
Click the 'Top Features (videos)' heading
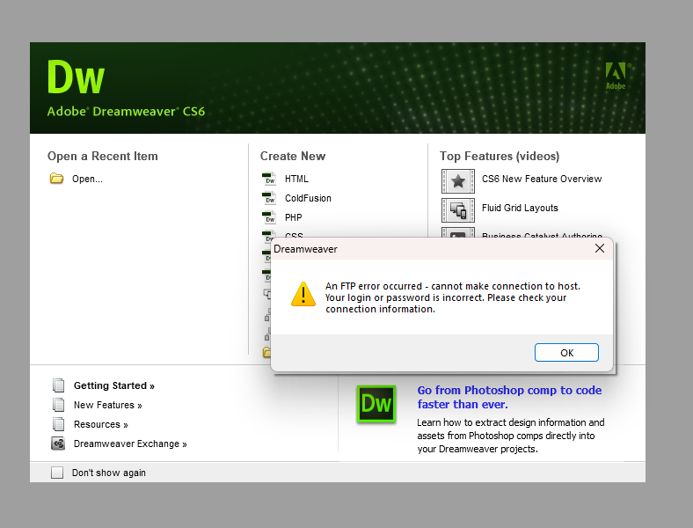tap(500, 156)
